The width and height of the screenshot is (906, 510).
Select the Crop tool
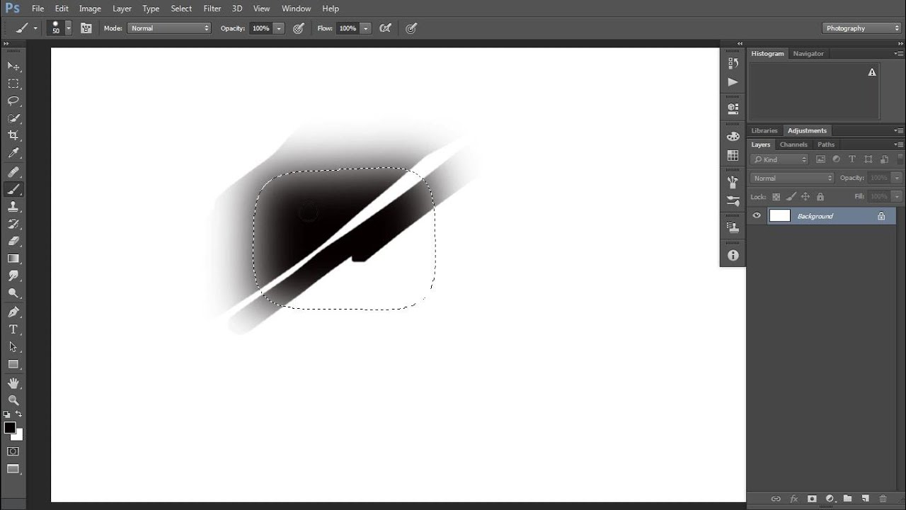point(13,135)
